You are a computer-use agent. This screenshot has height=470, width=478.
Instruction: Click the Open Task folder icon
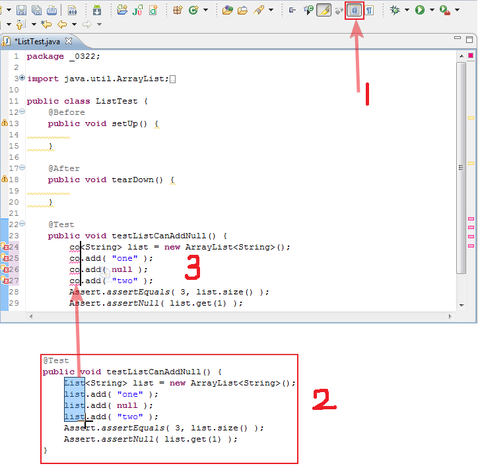pos(242,10)
